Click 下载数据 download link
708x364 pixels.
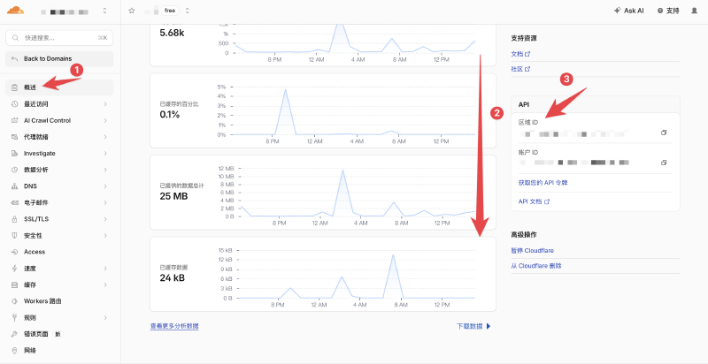click(x=473, y=326)
